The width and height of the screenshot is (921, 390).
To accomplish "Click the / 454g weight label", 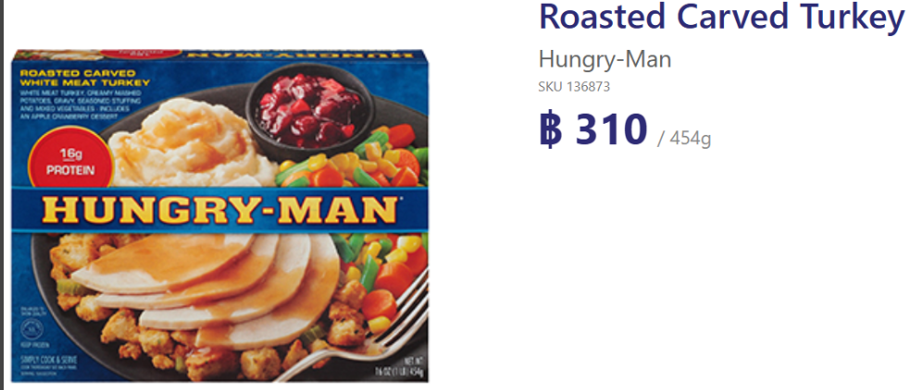I will point(684,139).
